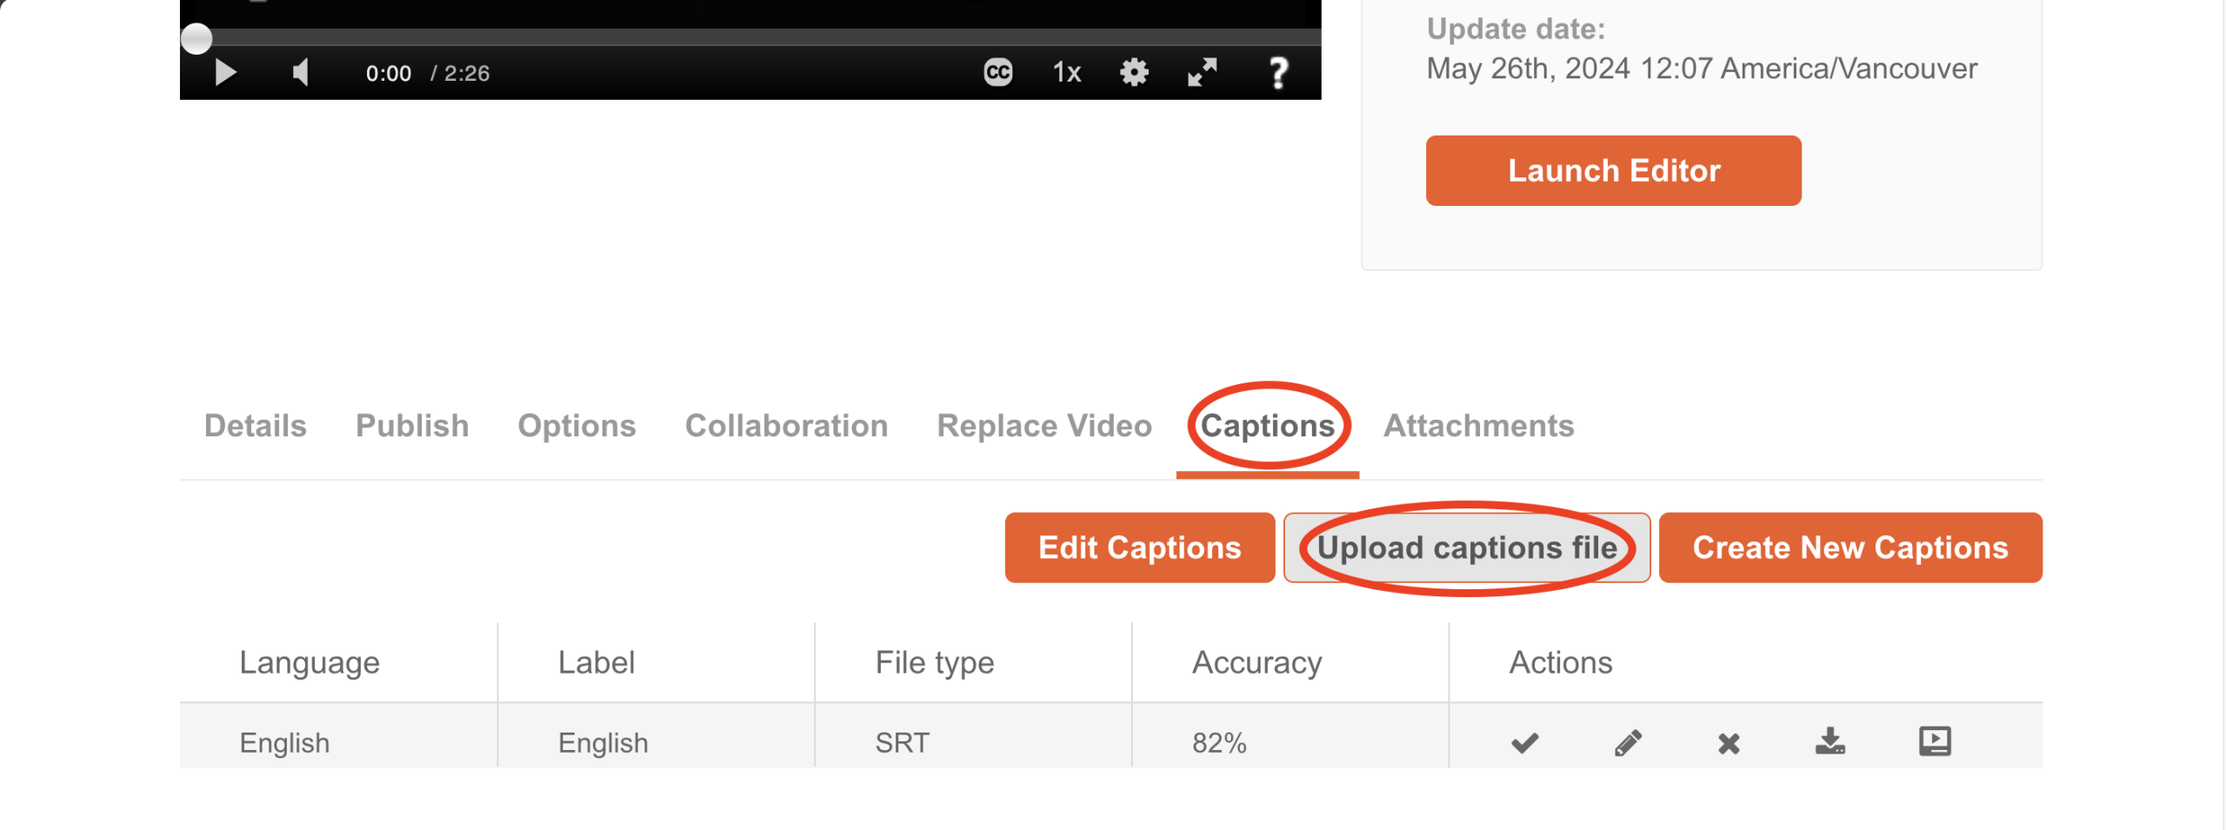2226x830 pixels.
Task: Click the video progress scrubber handle
Action: click(197, 38)
